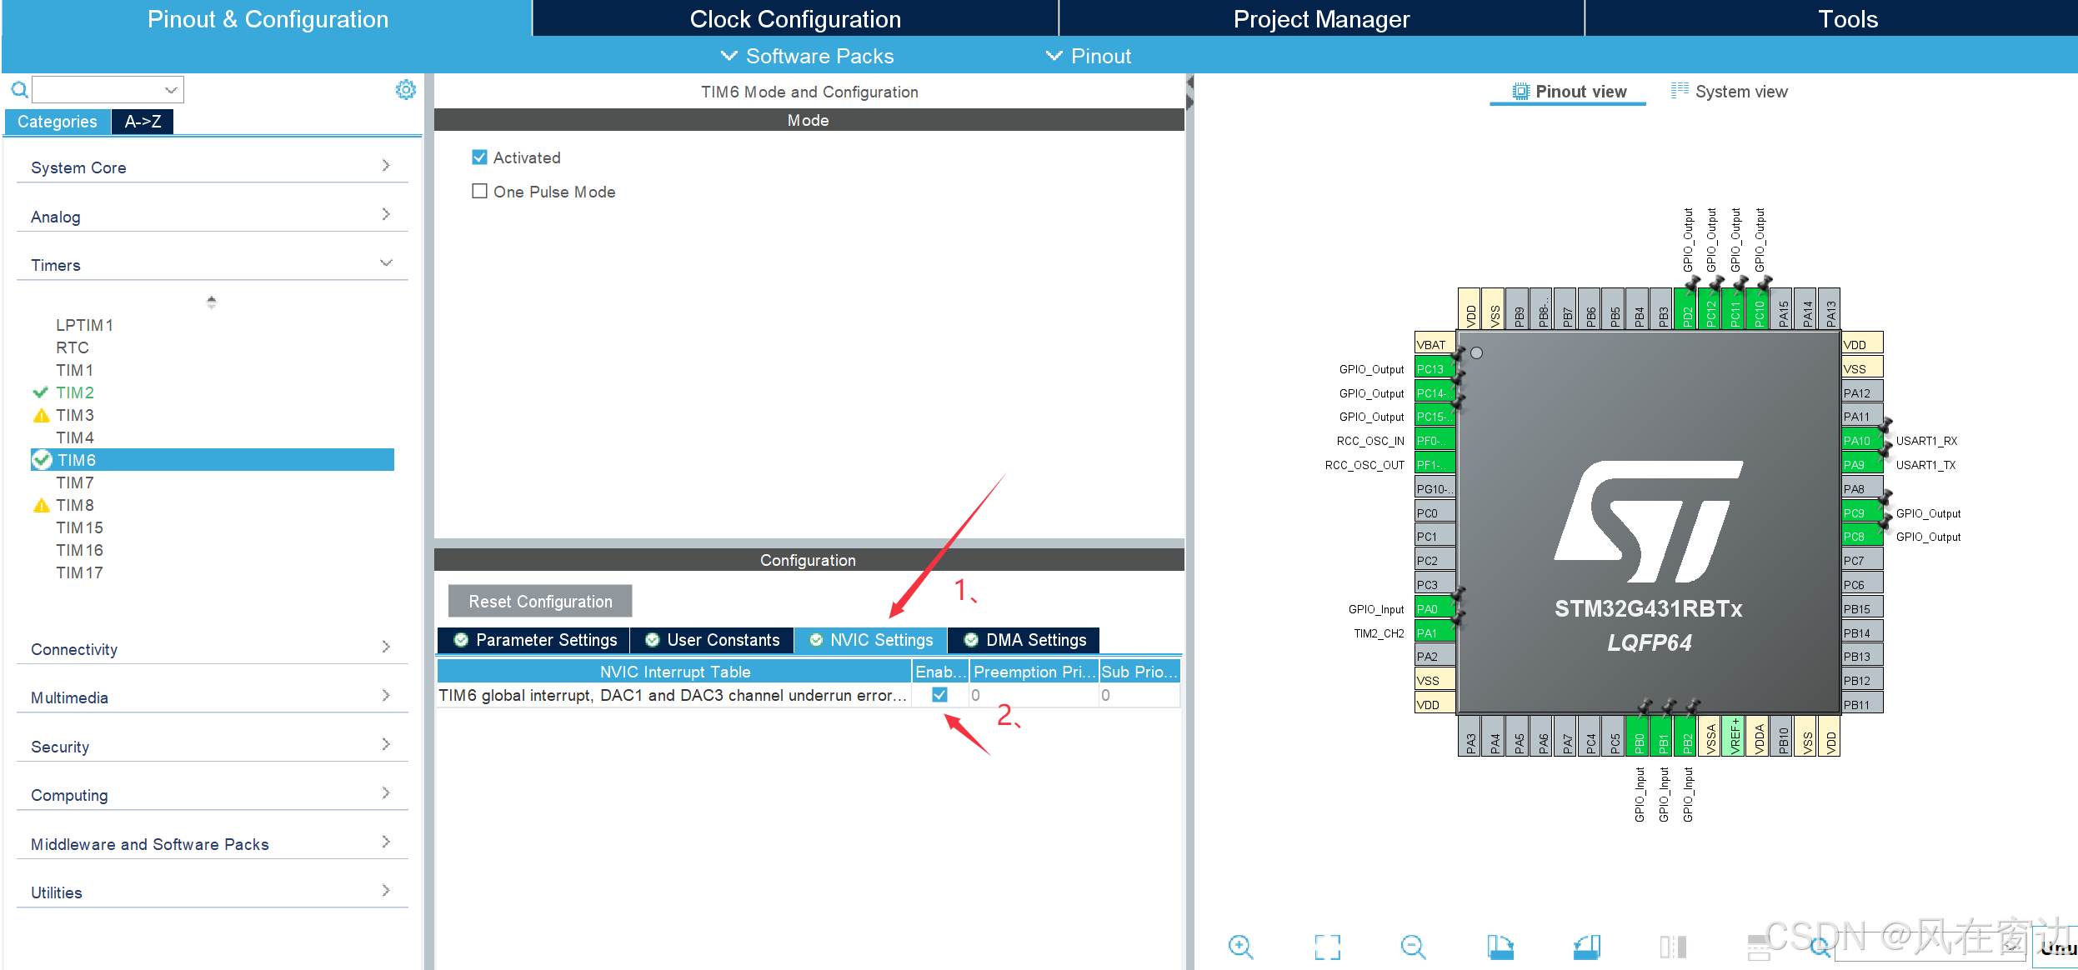
Task: Open the Software Packs dropdown
Action: coord(807,56)
